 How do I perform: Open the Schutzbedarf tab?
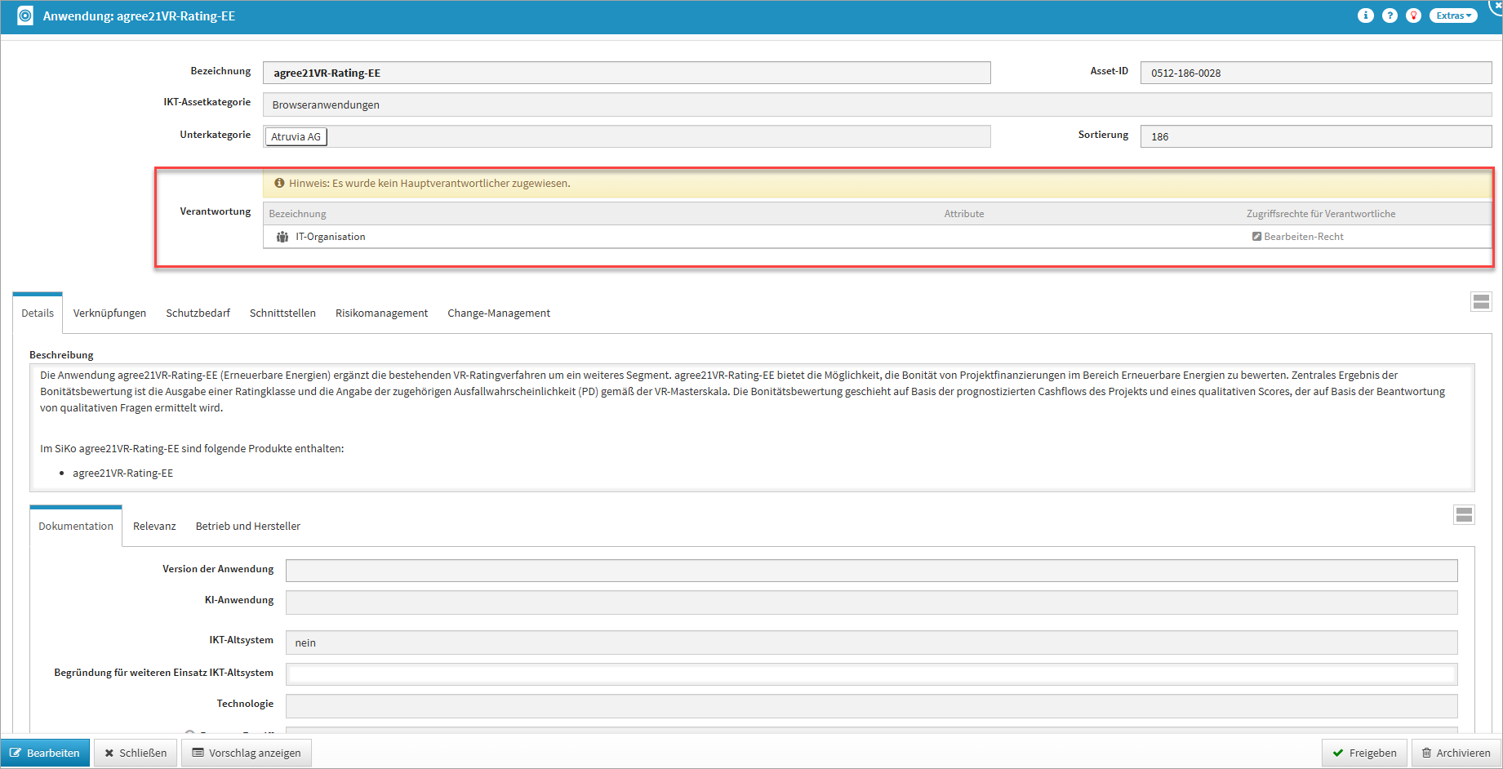(198, 313)
